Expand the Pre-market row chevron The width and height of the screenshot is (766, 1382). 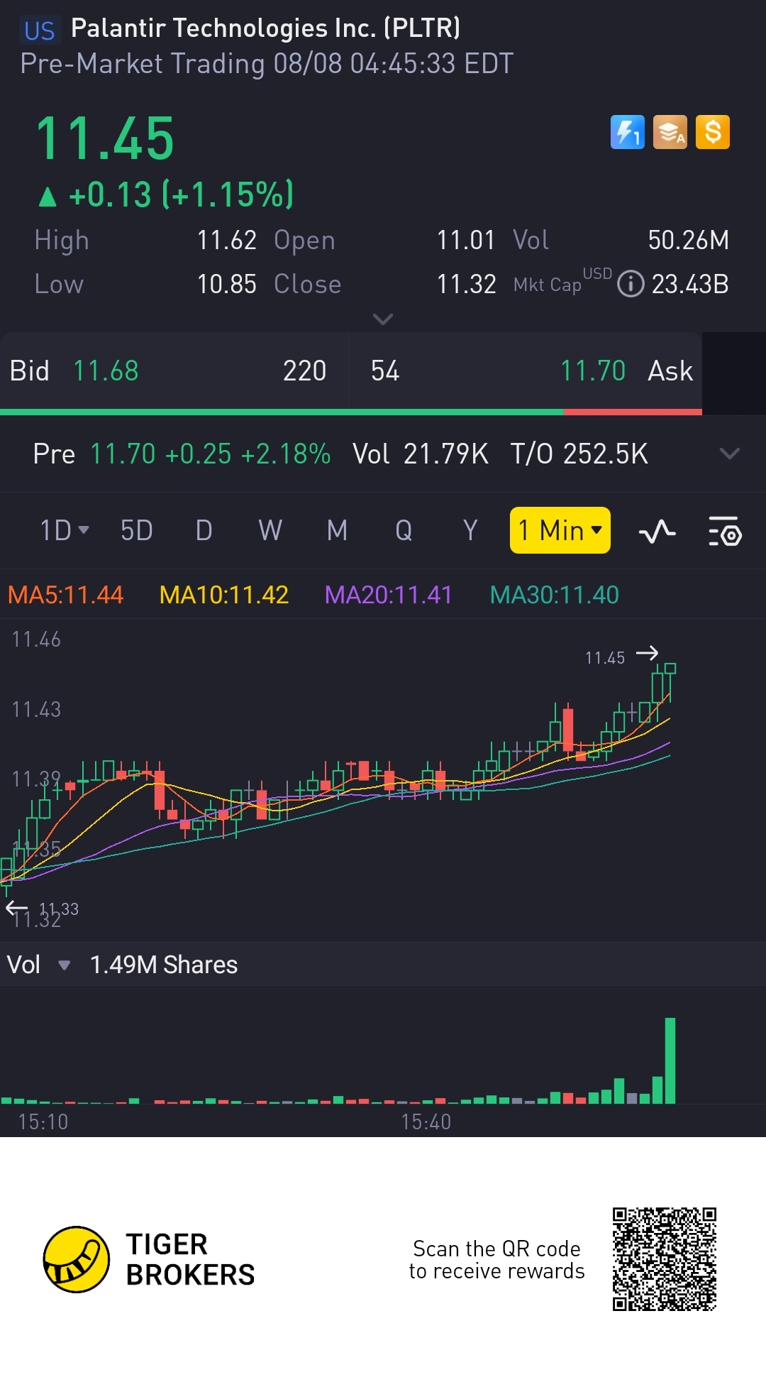(x=730, y=454)
